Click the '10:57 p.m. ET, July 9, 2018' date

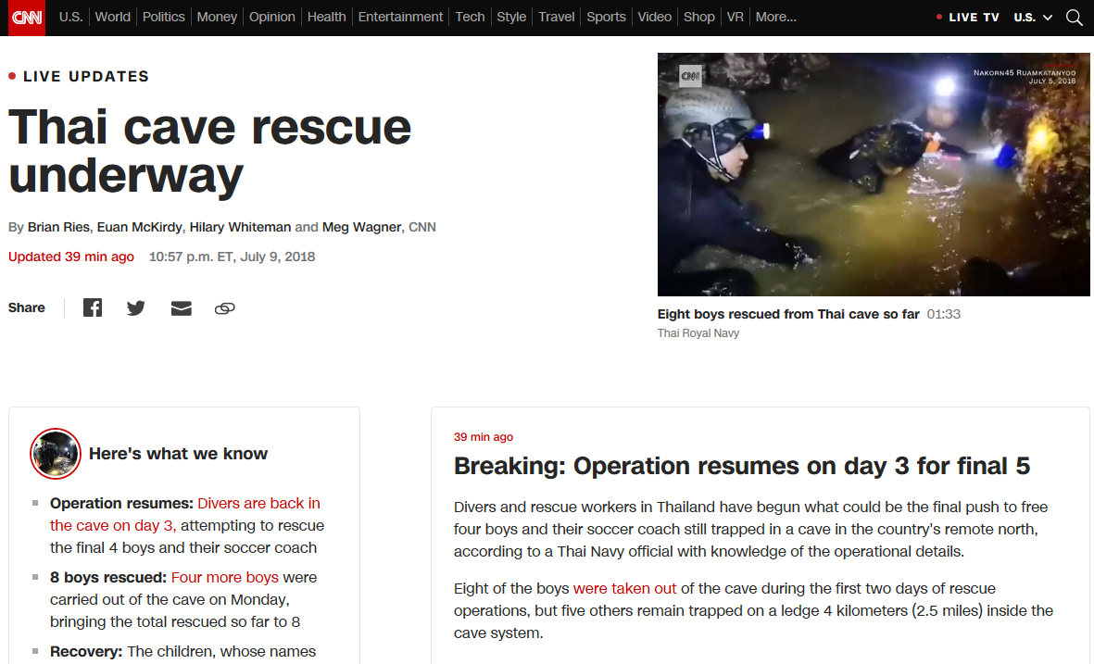click(x=232, y=257)
